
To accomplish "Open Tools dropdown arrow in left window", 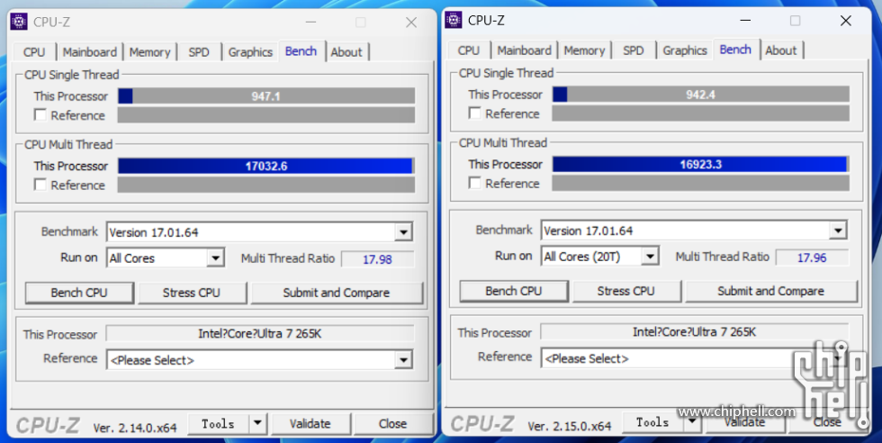I will (257, 423).
